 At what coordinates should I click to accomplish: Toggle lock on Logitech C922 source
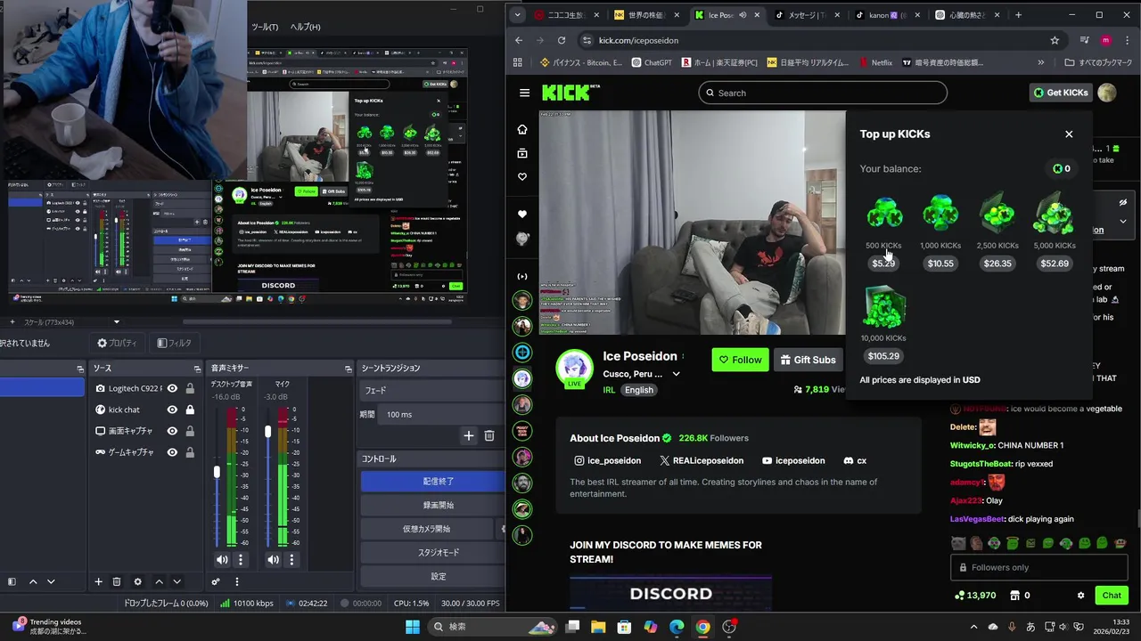[190, 389]
